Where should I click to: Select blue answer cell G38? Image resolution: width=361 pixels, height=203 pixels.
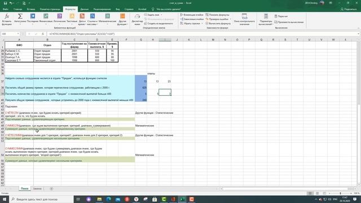[141, 86]
